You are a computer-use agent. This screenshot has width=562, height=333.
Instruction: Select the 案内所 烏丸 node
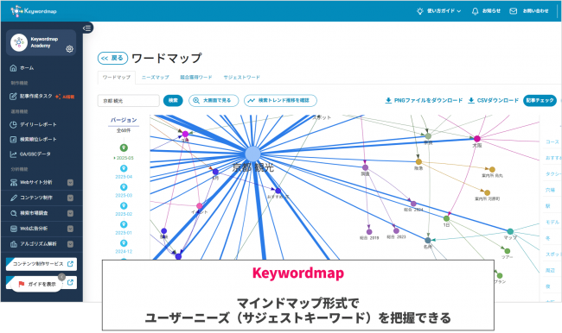[492, 169]
